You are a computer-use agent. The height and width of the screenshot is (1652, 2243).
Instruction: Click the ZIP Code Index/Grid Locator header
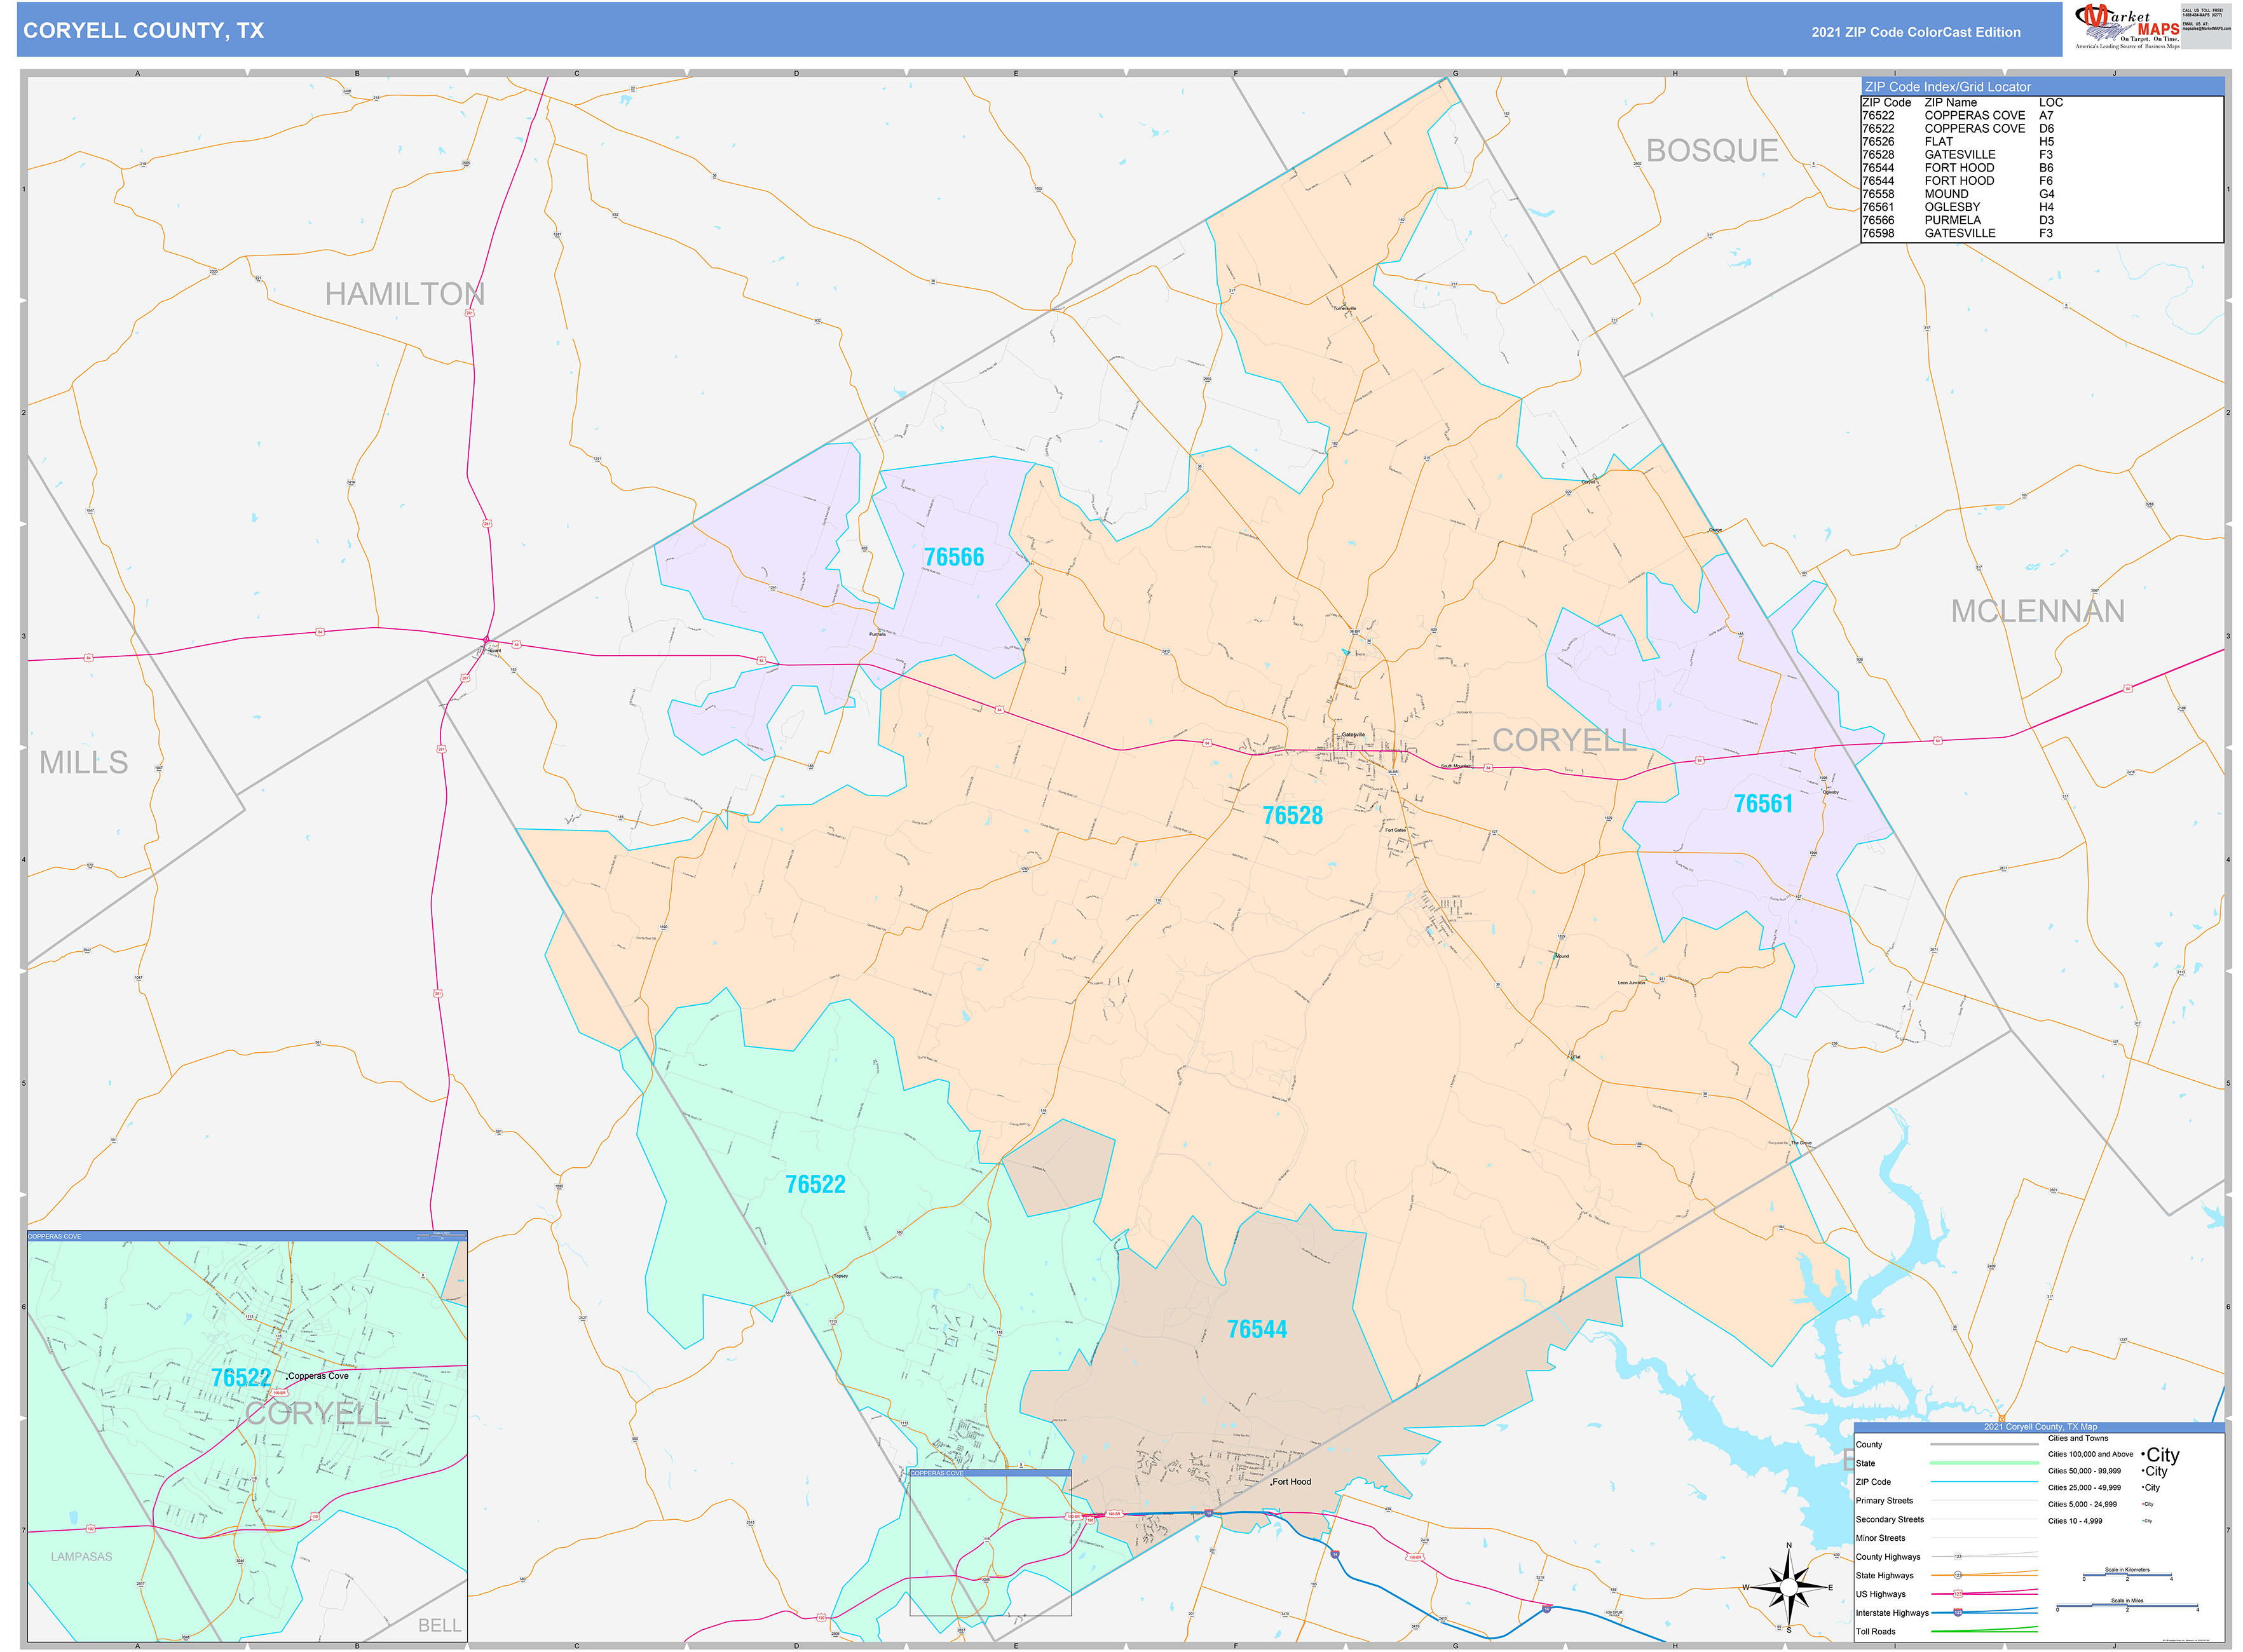point(2041,87)
